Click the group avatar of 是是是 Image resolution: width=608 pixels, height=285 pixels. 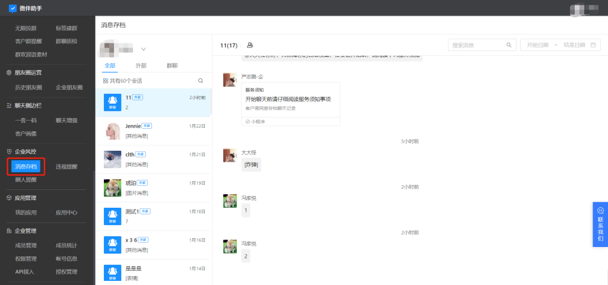(x=113, y=273)
